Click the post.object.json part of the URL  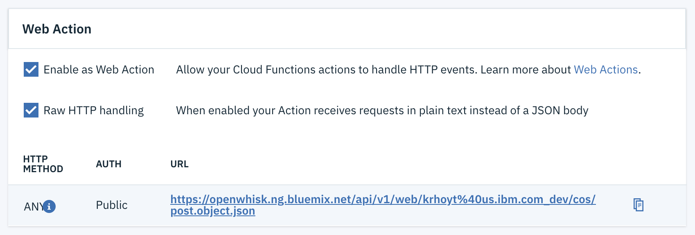click(x=213, y=211)
